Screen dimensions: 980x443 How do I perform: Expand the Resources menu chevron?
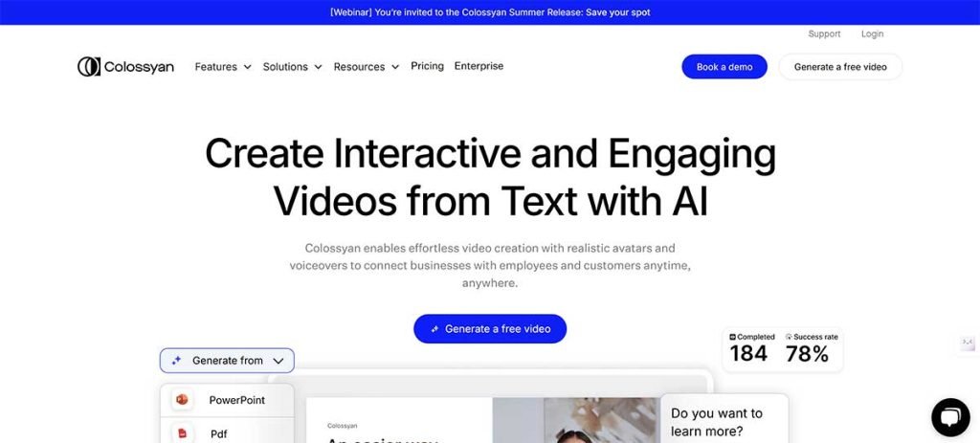(x=395, y=67)
